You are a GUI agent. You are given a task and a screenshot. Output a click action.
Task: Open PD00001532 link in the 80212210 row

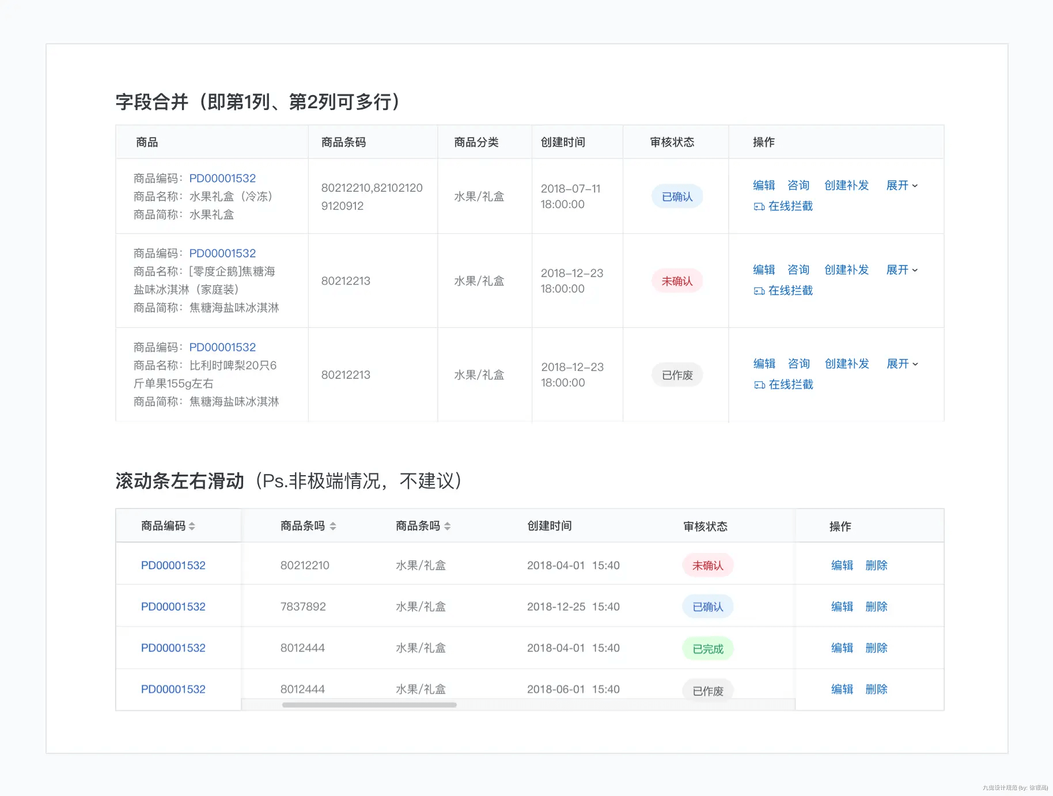point(173,566)
